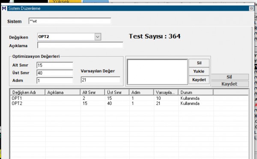Click the Varsayılan Değer input field
The width and height of the screenshot is (257, 159).
[x=101, y=80]
